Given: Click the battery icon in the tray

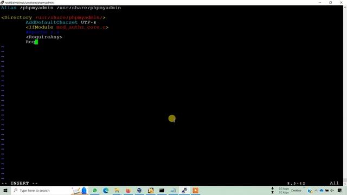Looking at the screenshot, I should [x=326, y=190].
